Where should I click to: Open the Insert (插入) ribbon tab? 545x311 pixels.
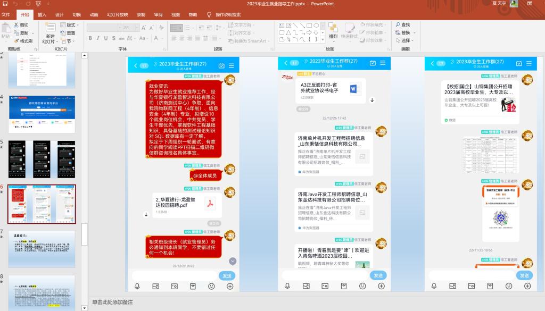42,14
